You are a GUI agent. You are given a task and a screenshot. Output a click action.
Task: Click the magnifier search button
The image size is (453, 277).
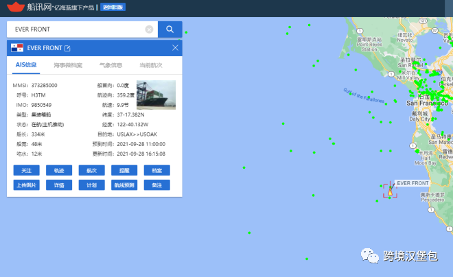point(170,29)
